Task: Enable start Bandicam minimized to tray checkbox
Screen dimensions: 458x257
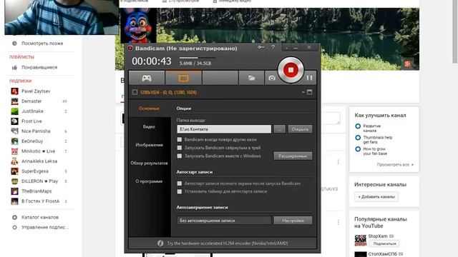Action: pos(180,148)
